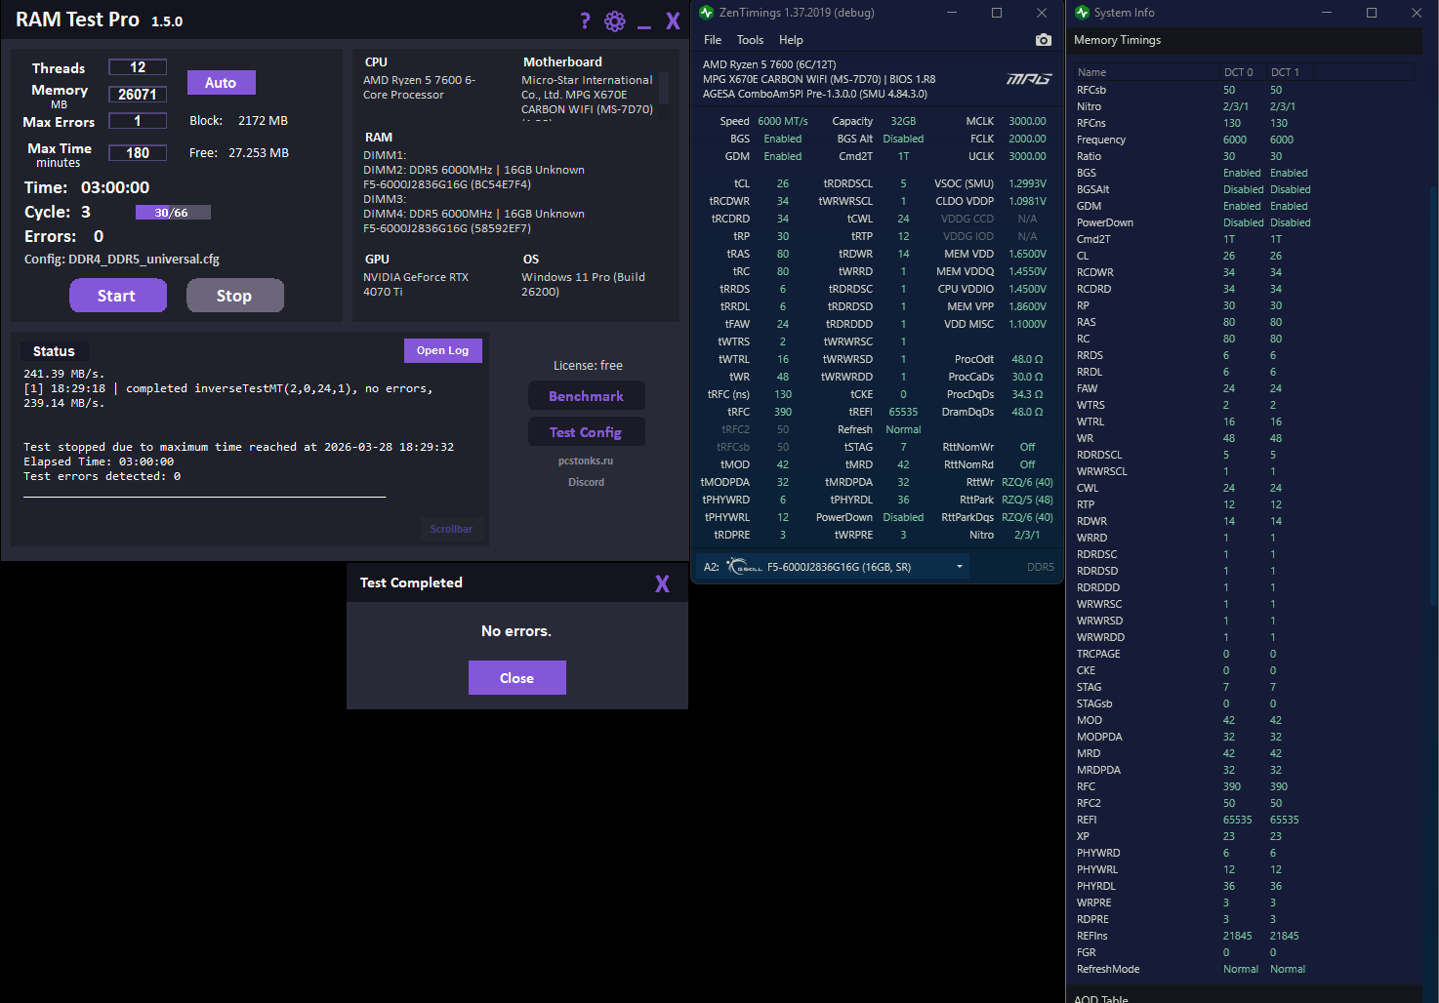Click the VSOC (SMU) value 1.2993V
The image size is (1439, 1003).
click(1027, 183)
